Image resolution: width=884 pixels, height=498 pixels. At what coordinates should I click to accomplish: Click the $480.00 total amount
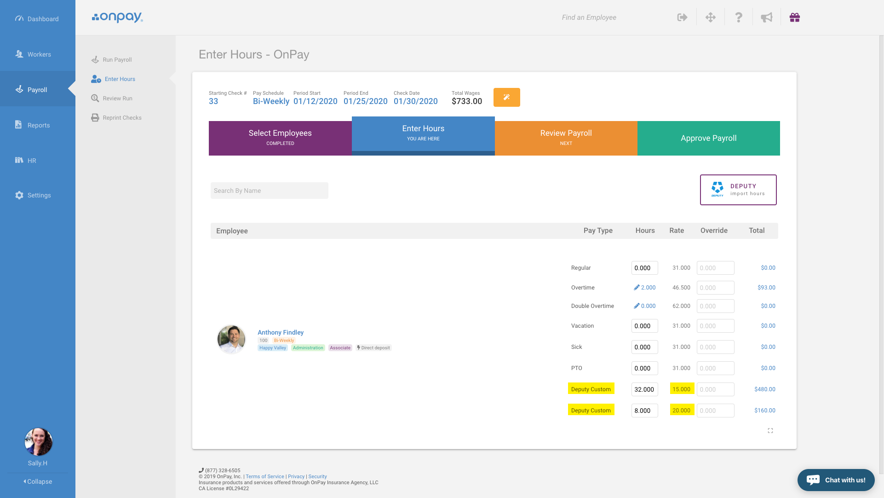(x=765, y=389)
